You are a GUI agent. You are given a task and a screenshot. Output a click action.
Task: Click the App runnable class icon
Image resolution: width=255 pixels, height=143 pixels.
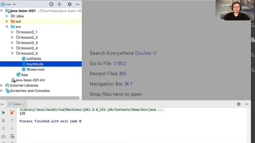pyautogui.click(x=18, y=75)
